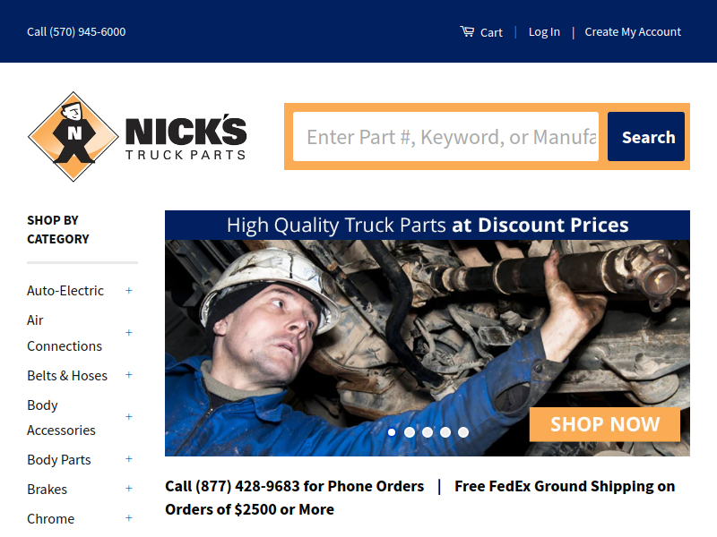Click the Nick's Truck Parts logo
Image resolution: width=717 pixels, height=537 pixels.
[x=137, y=137]
